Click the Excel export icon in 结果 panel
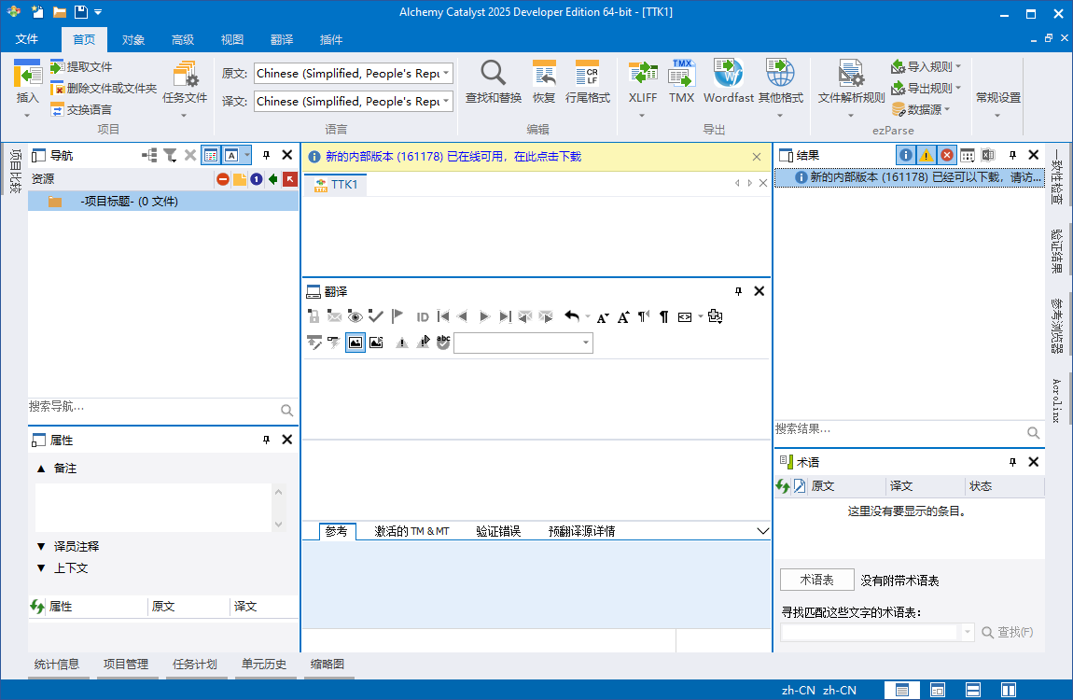Screen dimensions: 1073x700 coord(988,155)
